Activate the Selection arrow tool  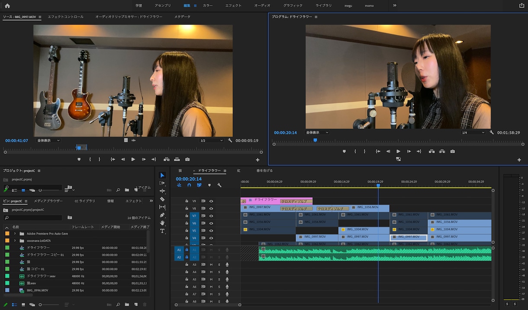[x=162, y=175]
